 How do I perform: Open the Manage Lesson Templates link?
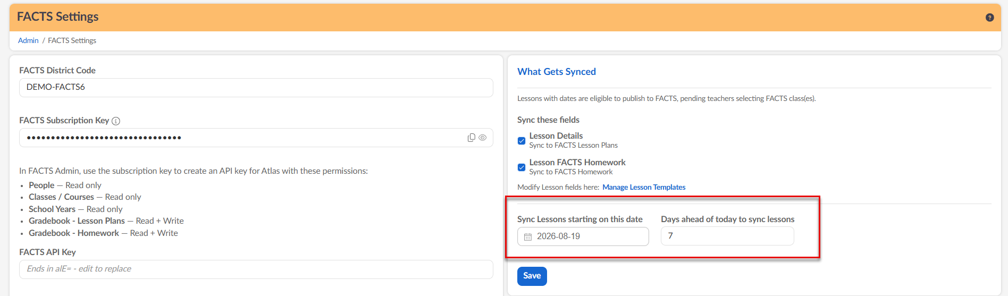click(x=644, y=187)
